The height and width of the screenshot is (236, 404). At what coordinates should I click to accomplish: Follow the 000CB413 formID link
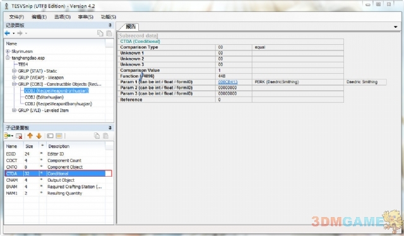tap(228, 82)
